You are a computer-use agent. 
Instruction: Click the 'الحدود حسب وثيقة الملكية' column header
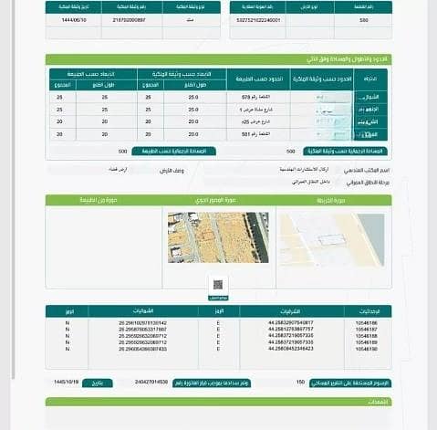pos(322,79)
